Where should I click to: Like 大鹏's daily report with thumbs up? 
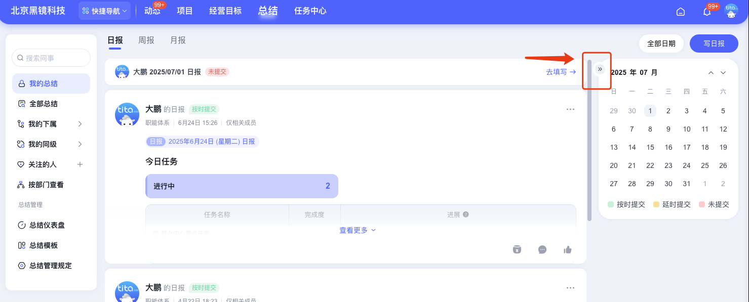[x=567, y=249]
